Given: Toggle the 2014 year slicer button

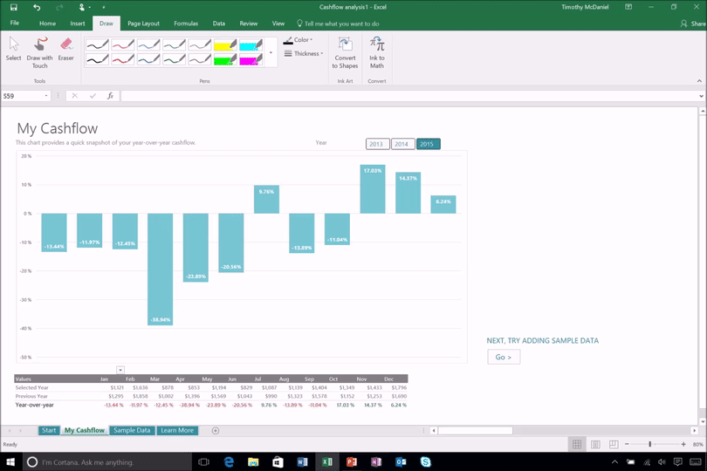Looking at the screenshot, I should pos(402,144).
